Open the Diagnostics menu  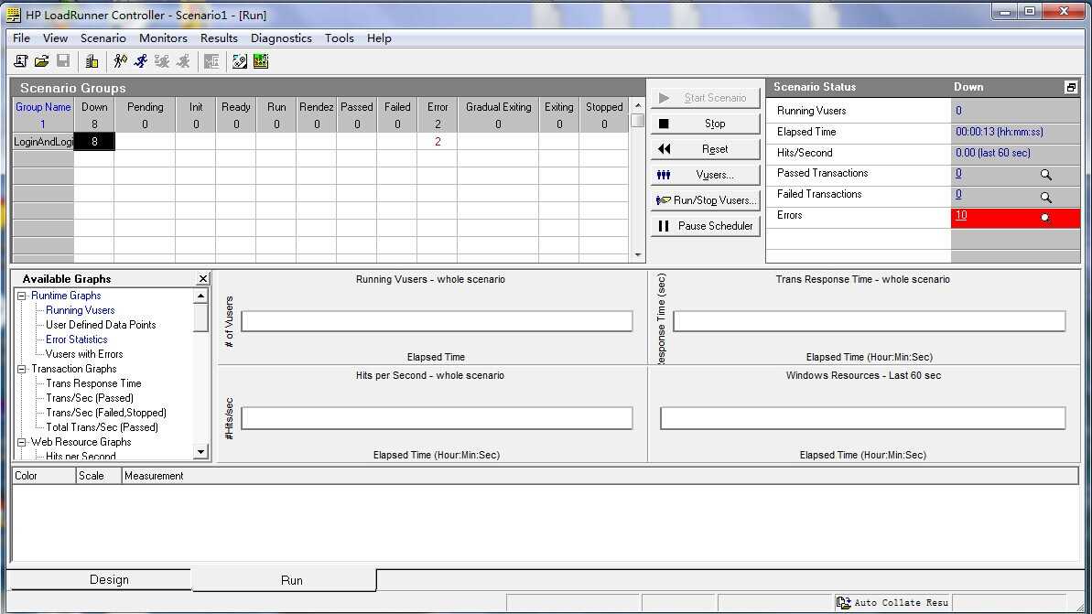coord(281,38)
